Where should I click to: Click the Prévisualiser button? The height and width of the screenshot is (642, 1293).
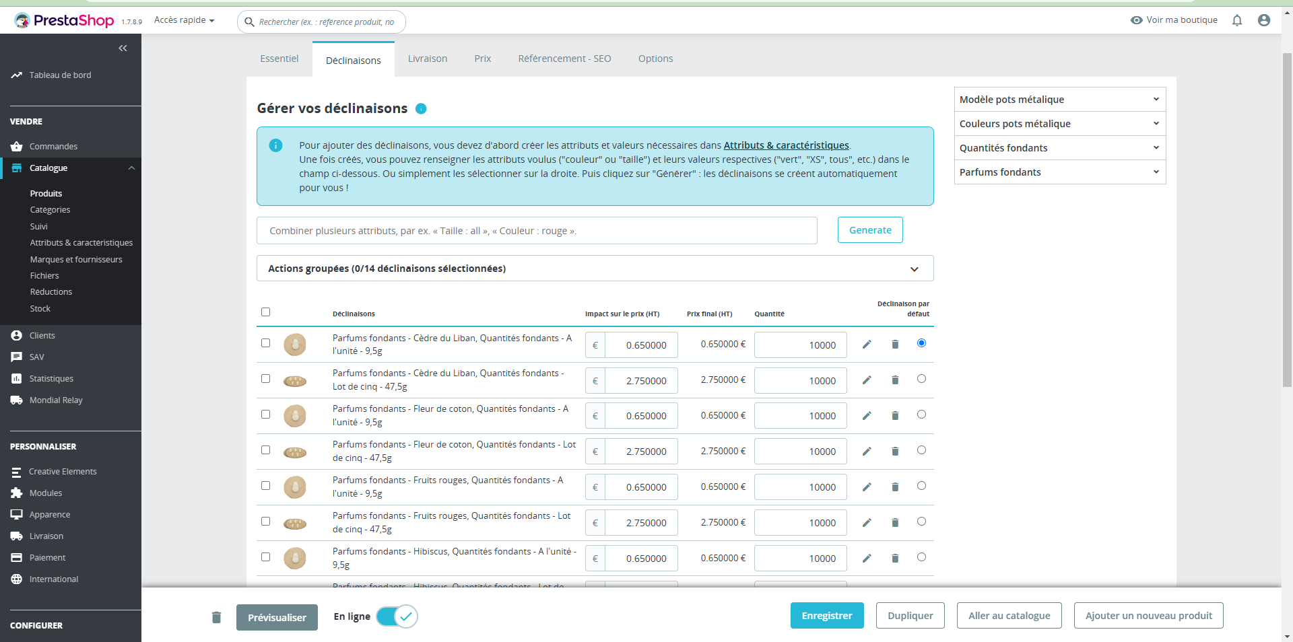(277, 618)
